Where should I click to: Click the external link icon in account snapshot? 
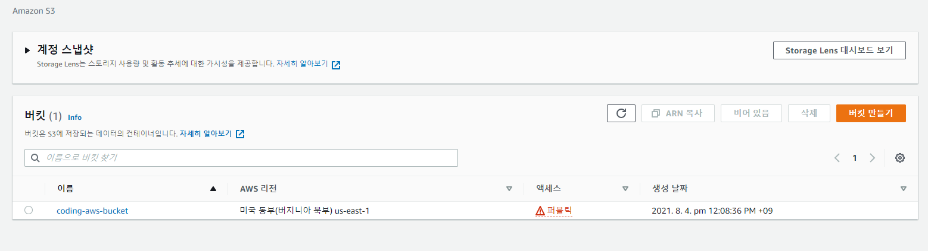(336, 65)
